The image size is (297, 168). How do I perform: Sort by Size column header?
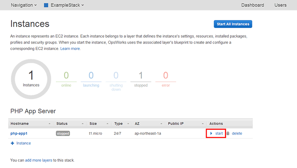pyautogui.click(x=93, y=124)
